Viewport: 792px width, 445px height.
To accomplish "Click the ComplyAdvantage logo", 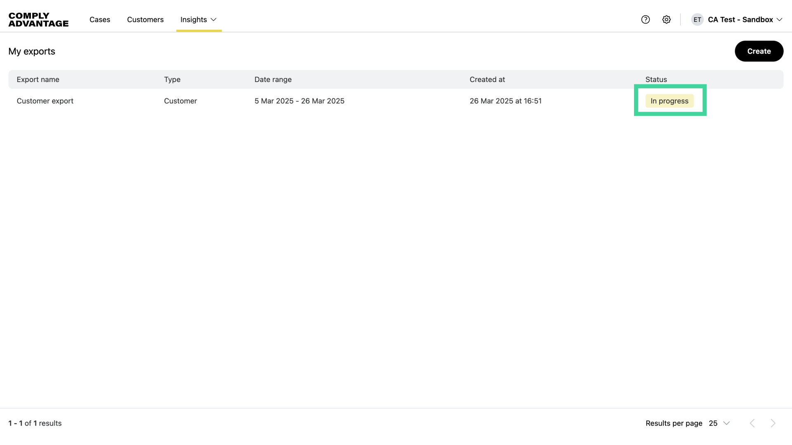I will (x=38, y=20).
